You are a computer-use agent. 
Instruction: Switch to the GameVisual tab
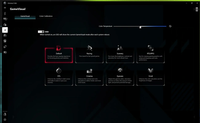[25, 16]
